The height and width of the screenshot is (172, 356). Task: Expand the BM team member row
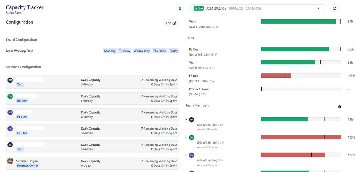click(x=186, y=119)
